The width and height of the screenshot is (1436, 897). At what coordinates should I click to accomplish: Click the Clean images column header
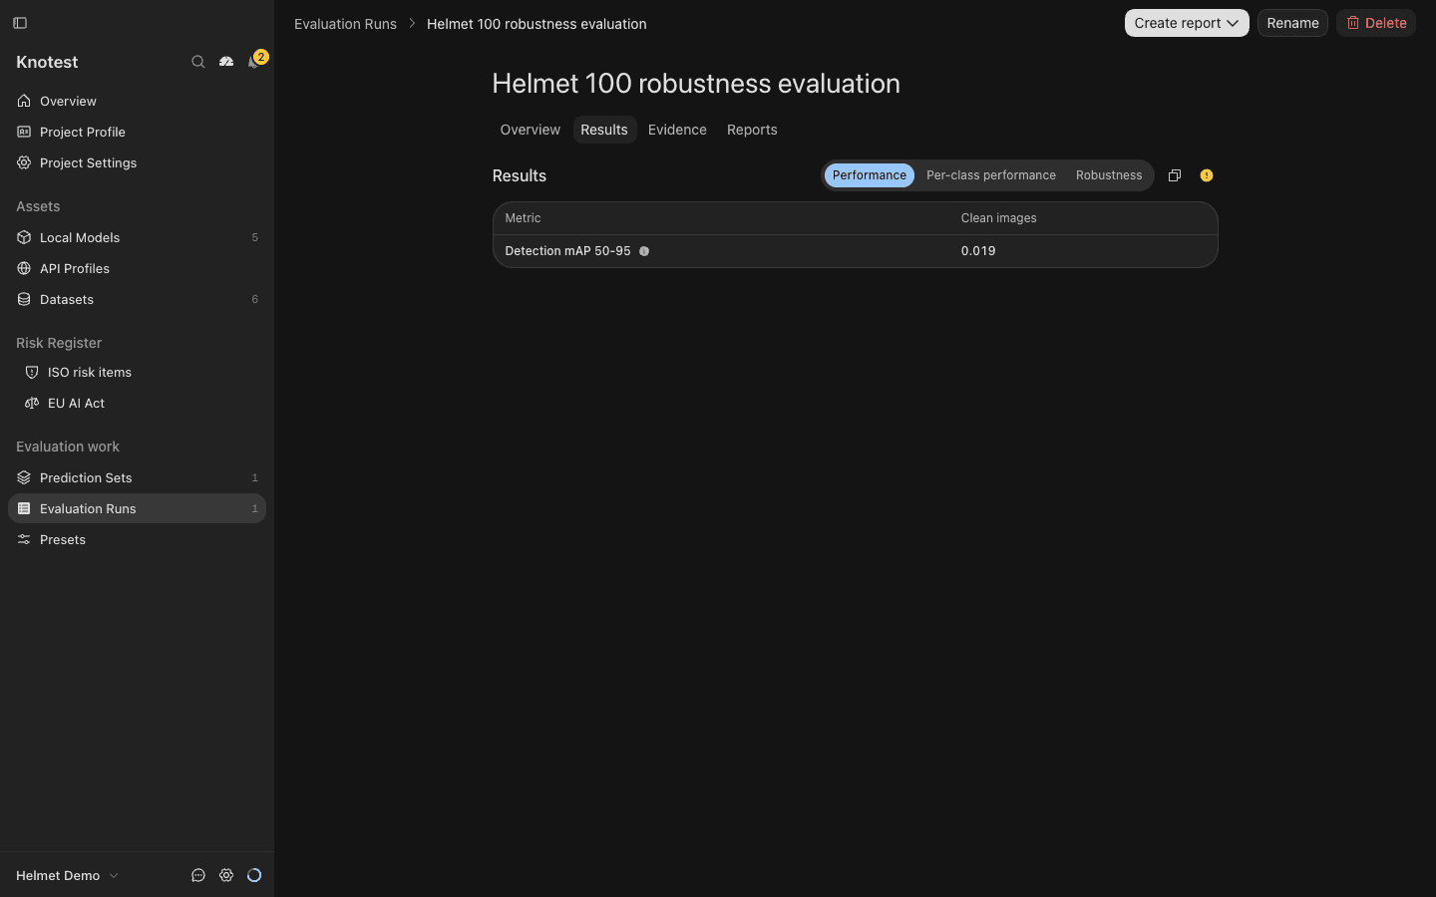[x=998, y=218]
